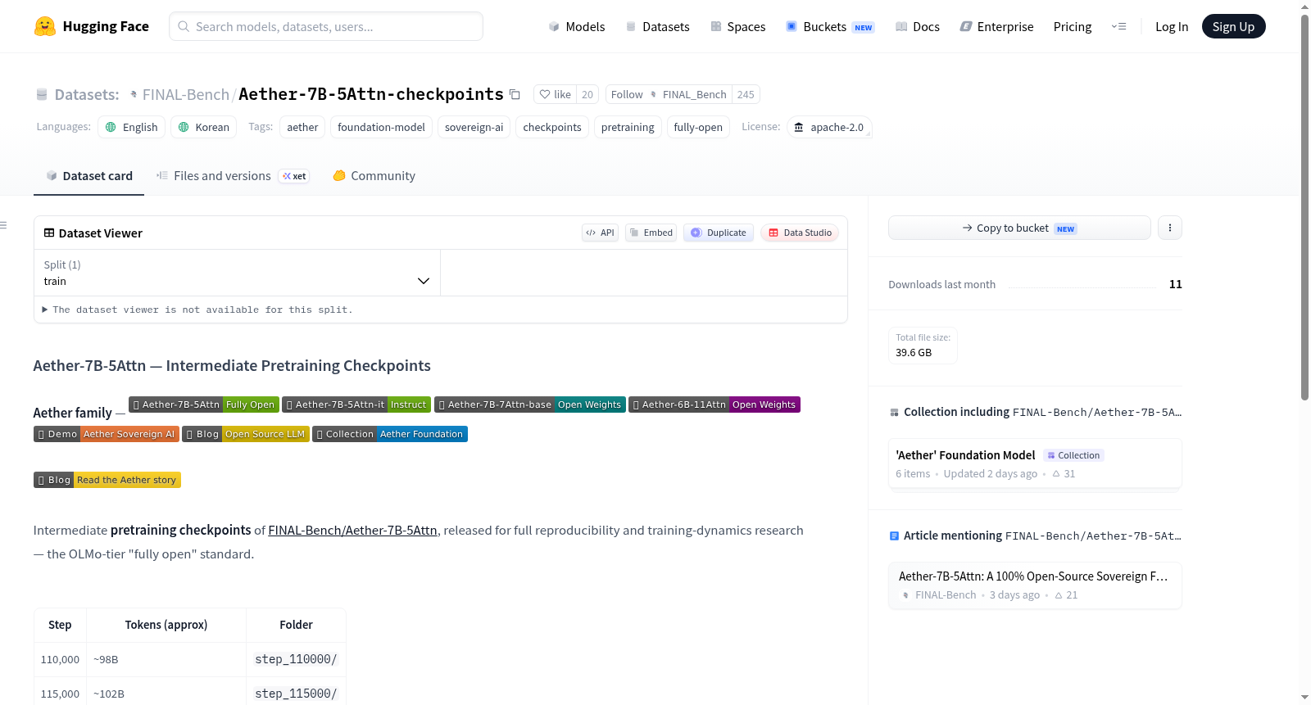Open the Split train dropdown

point(238,273)
